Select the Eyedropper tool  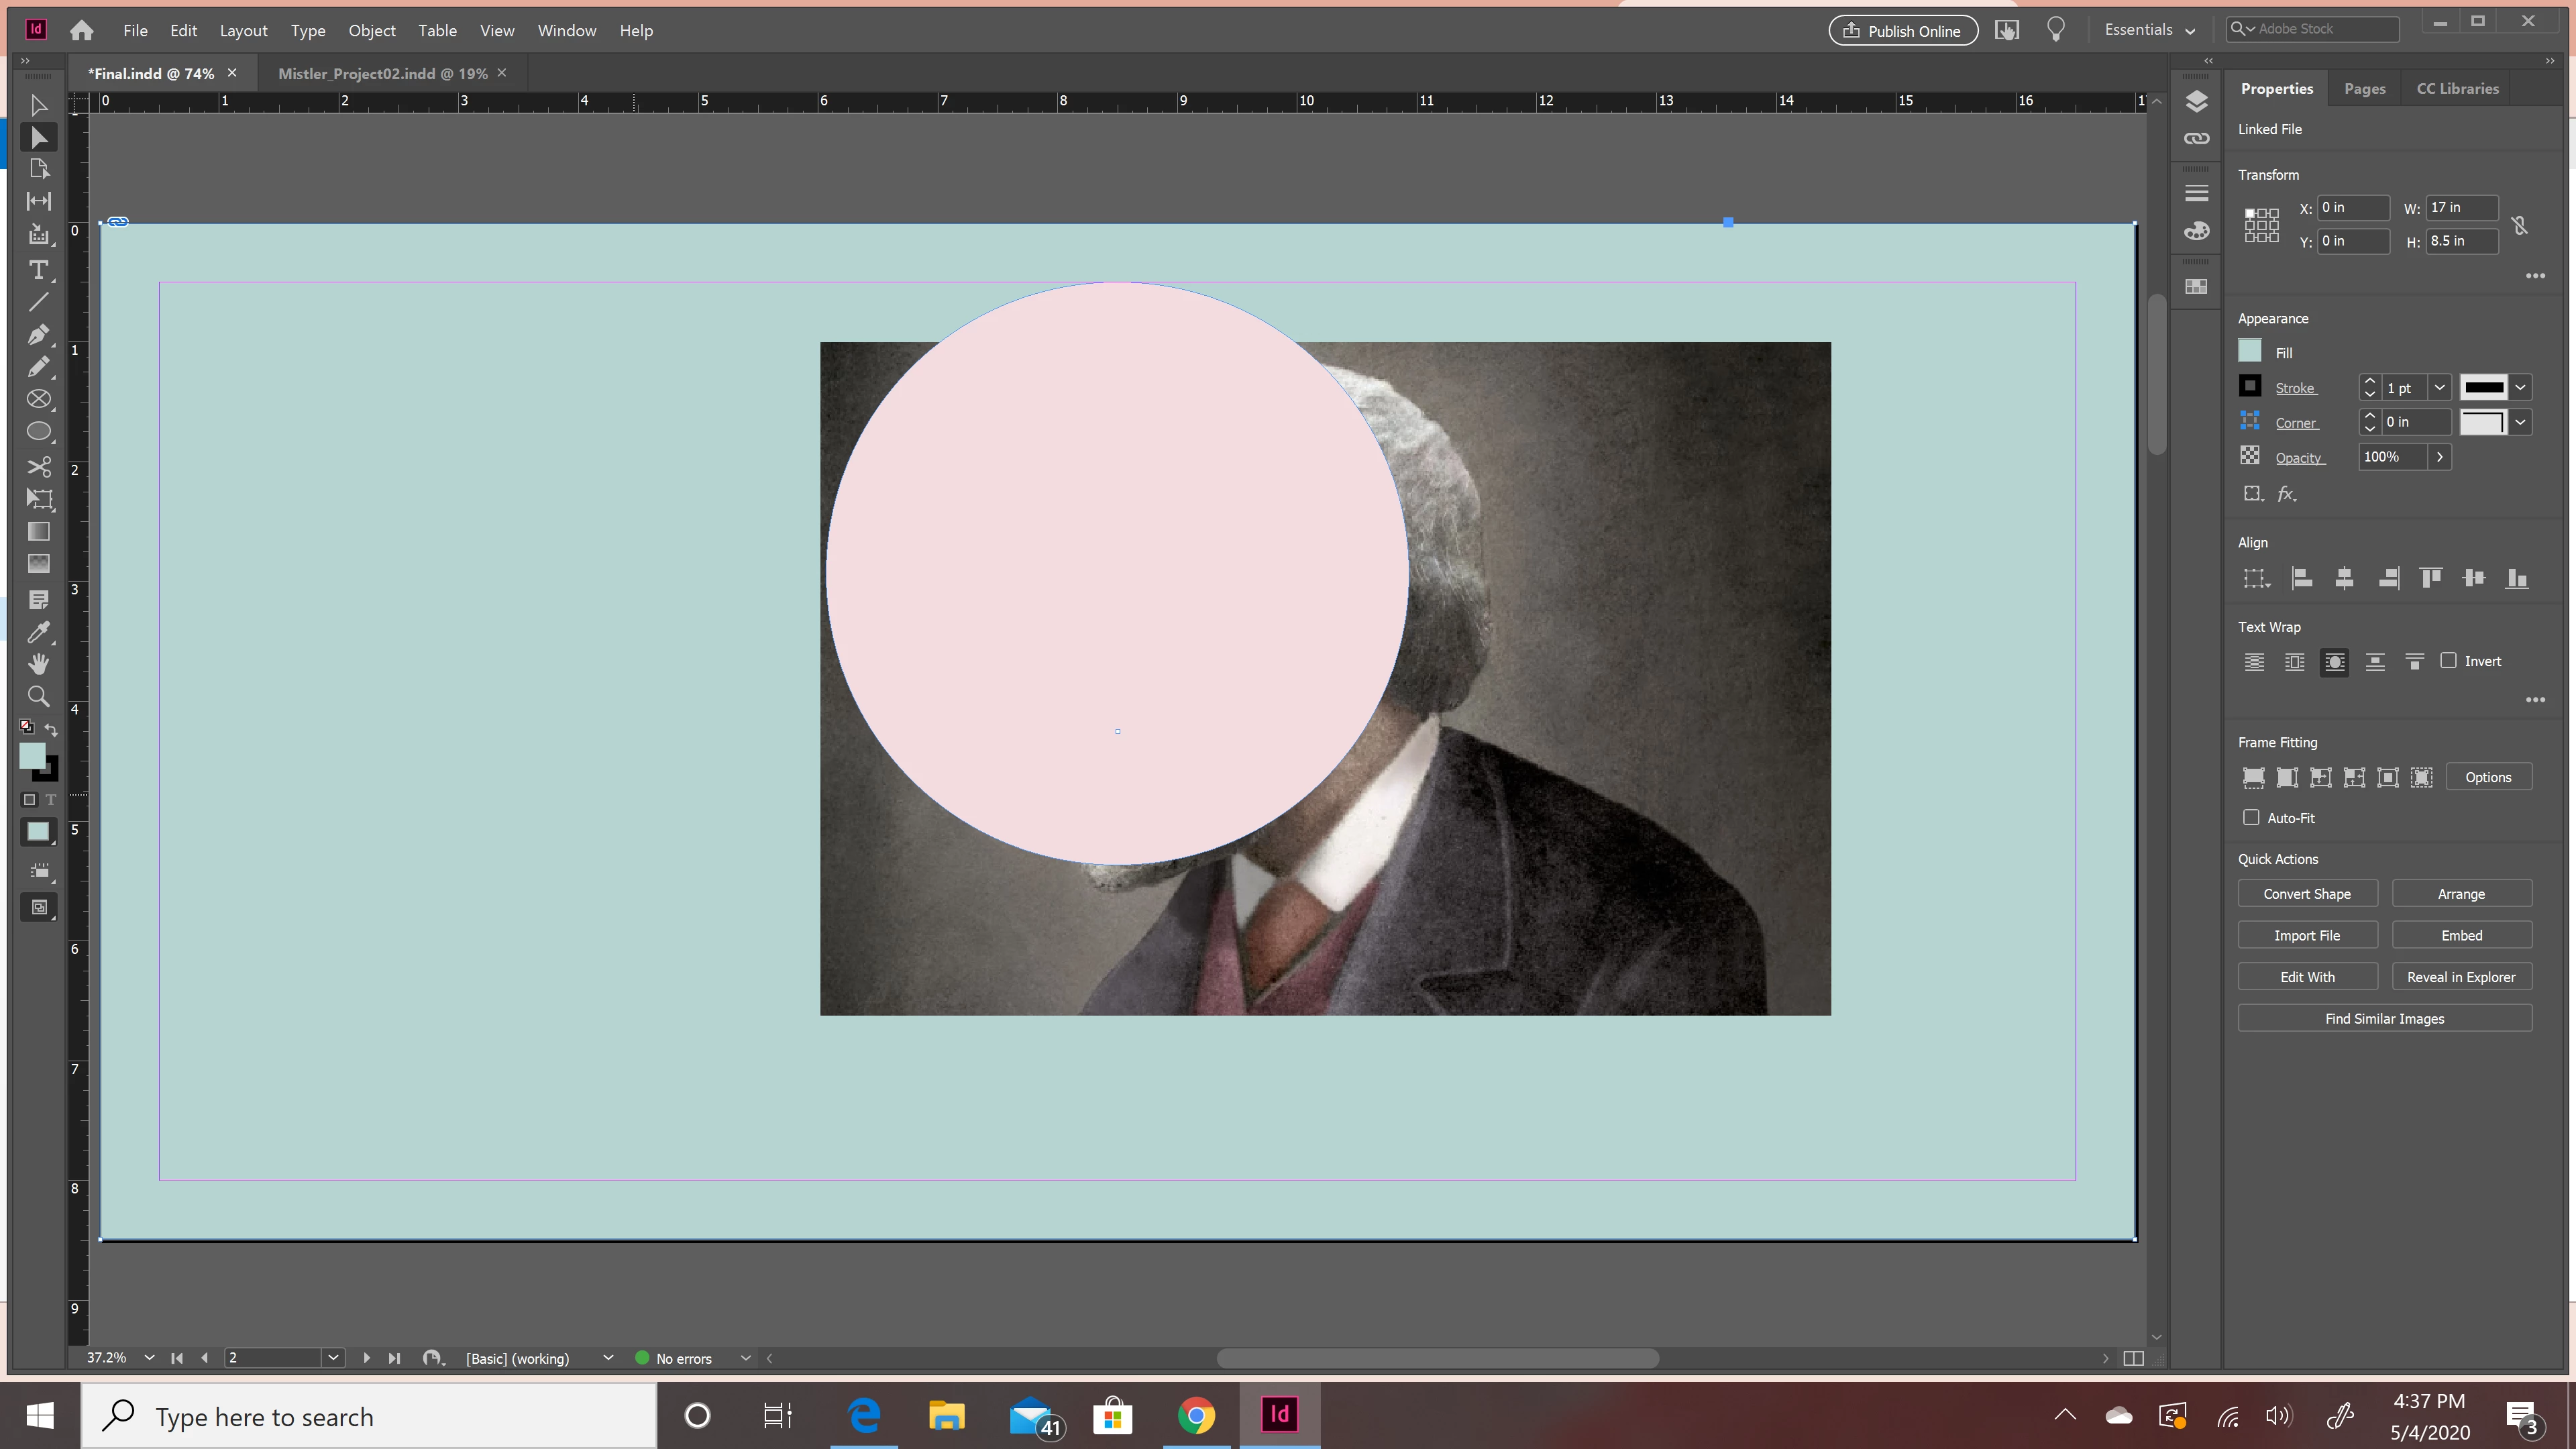pyautogui.click(x=38, y=632)
